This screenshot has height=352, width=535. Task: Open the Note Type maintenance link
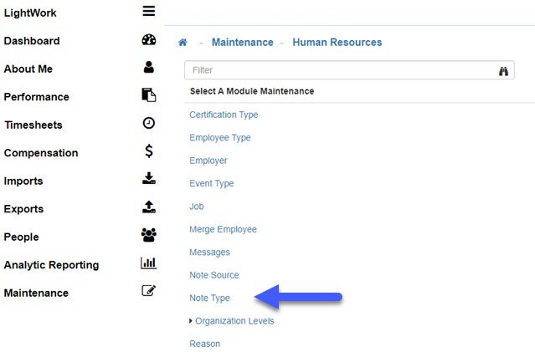[209, 298]
